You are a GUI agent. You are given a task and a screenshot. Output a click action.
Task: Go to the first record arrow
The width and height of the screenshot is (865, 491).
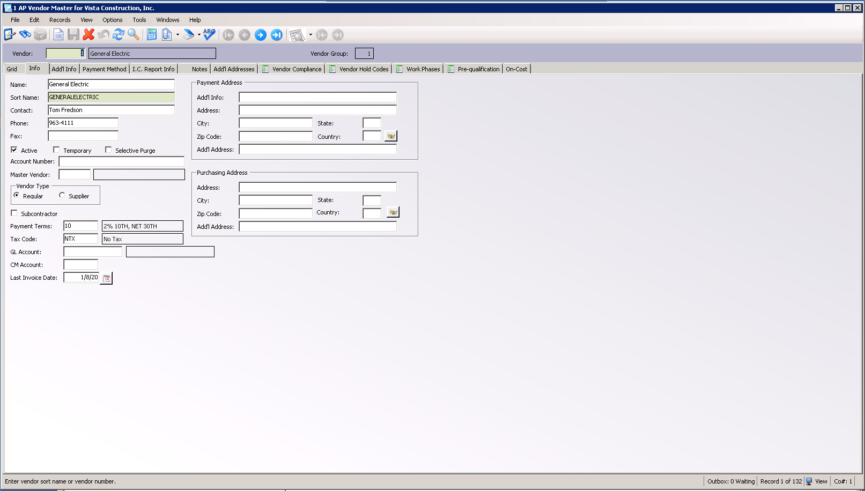[x=228, y=35]
